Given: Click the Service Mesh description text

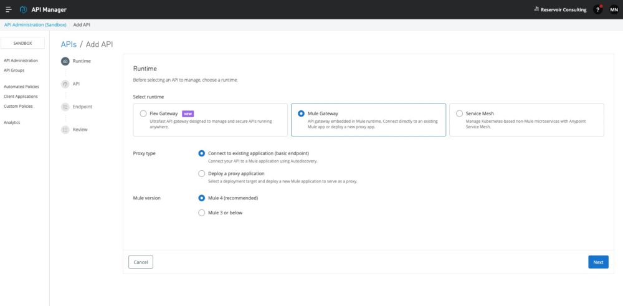Looking at the screenshot, I should tap(526, 124).
